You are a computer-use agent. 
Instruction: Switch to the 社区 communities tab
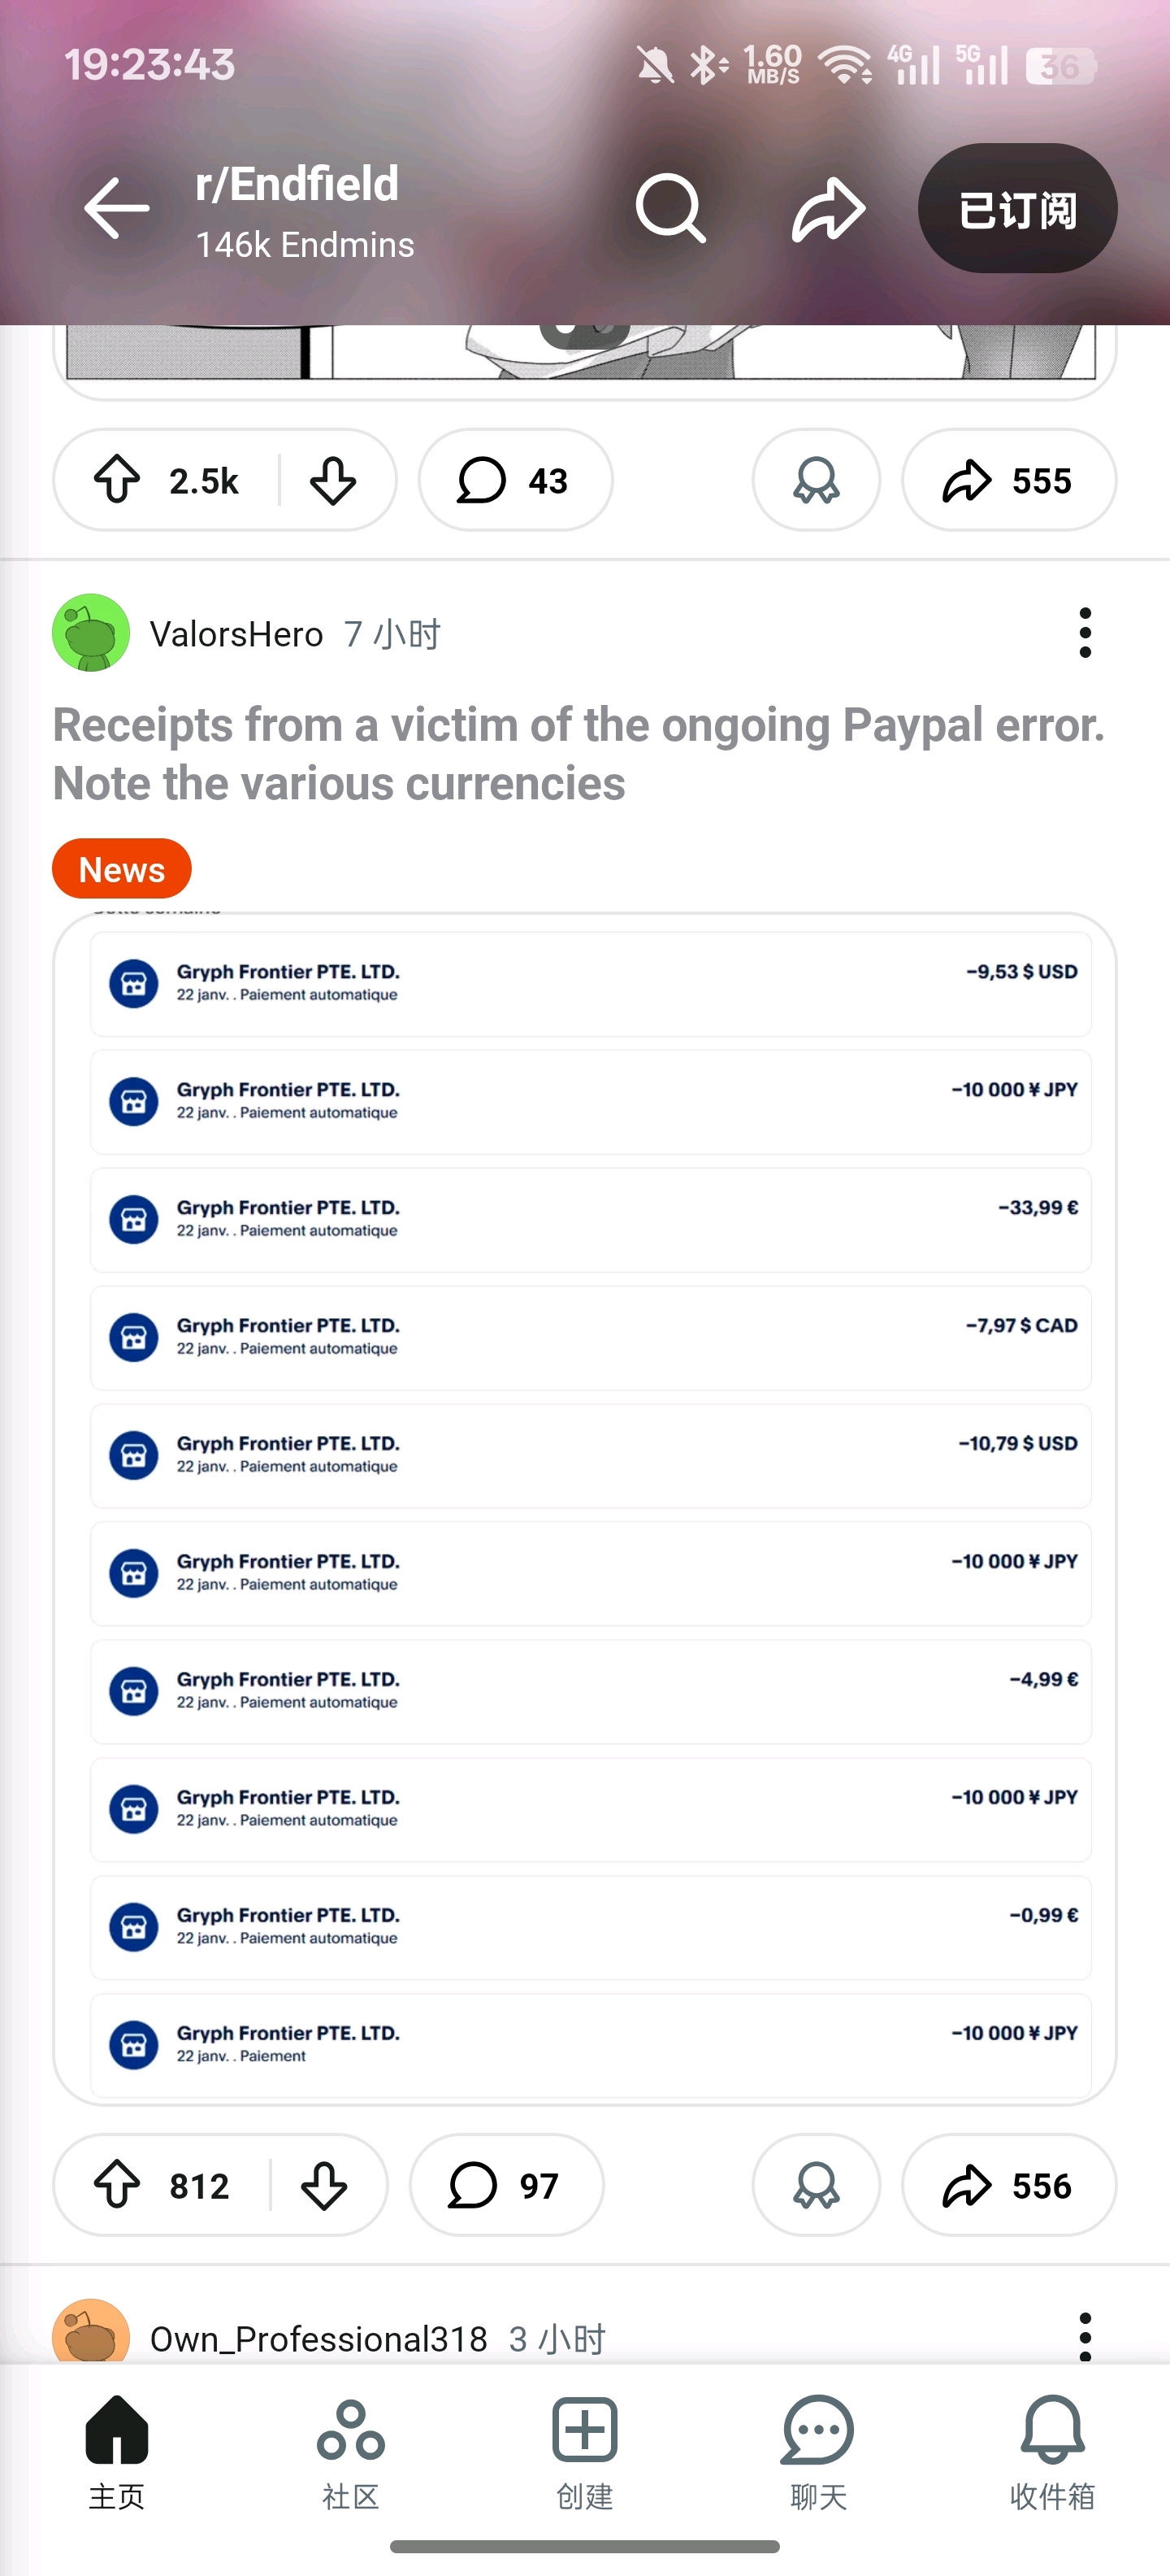(x=351, y=2452)
